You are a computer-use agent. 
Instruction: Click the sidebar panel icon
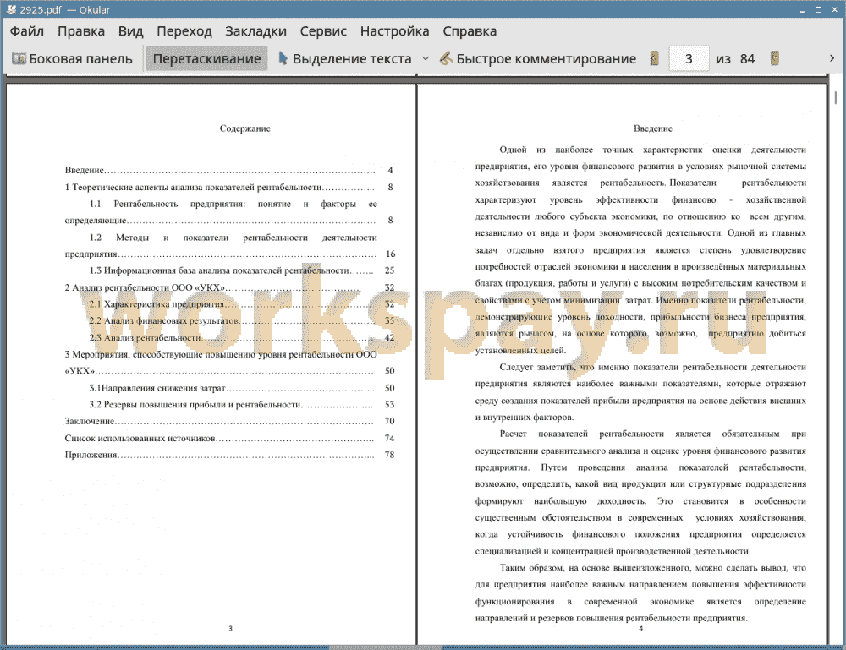[x=19, y=58]
